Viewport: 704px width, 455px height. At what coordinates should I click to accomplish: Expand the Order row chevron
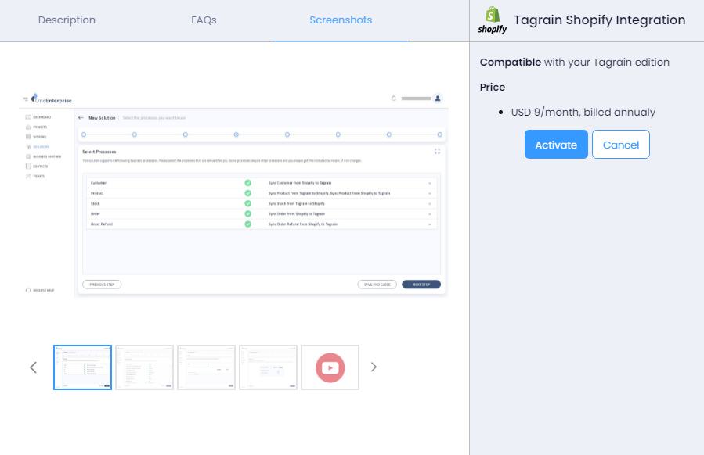(430, 213)
